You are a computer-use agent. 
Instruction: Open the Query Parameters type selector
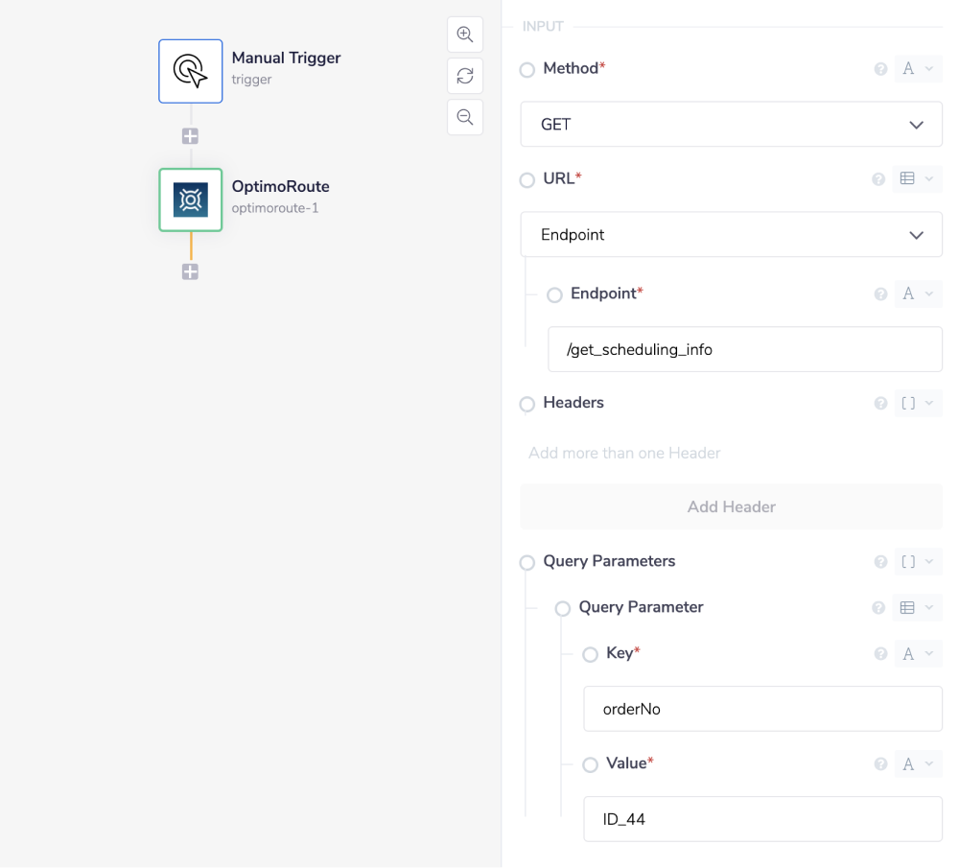coord(917,562)
